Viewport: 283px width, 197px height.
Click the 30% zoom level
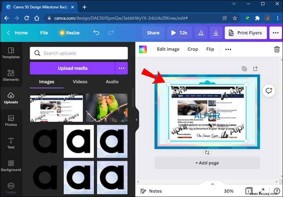[x=229, y=191]
